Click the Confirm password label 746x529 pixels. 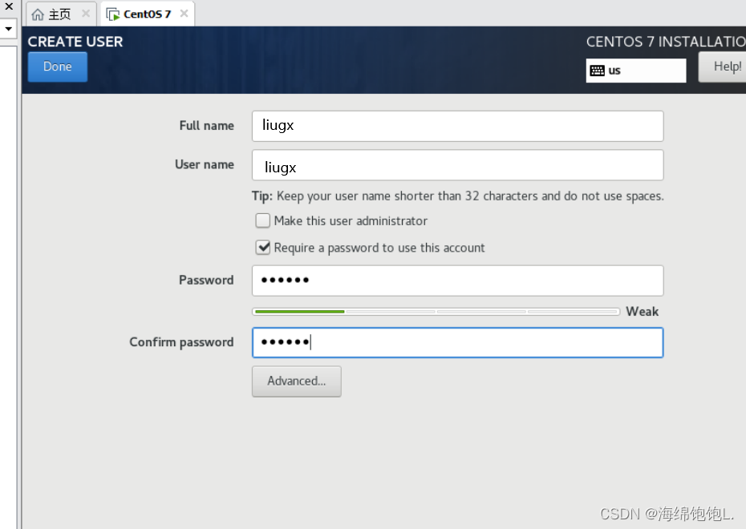pos(181,342)
